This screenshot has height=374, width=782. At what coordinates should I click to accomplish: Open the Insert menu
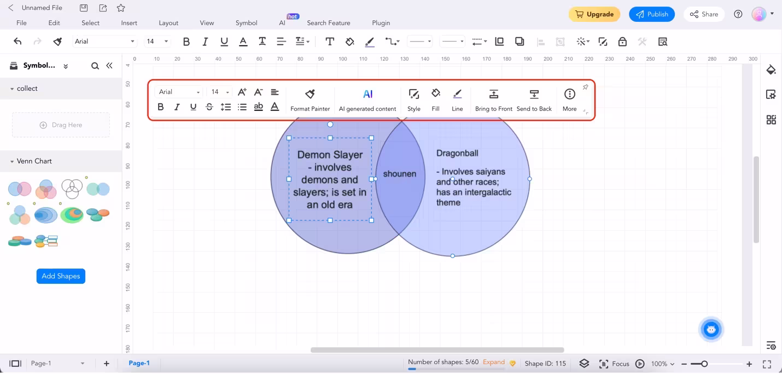coord(129,23)
